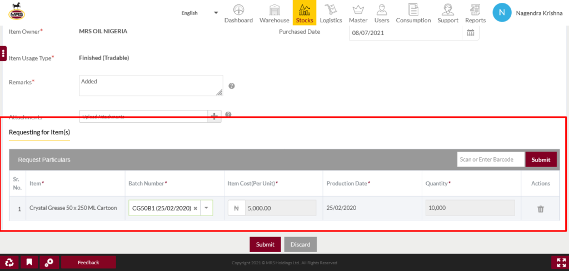
Task: Click into the Remarks text area
Action: 151,86
